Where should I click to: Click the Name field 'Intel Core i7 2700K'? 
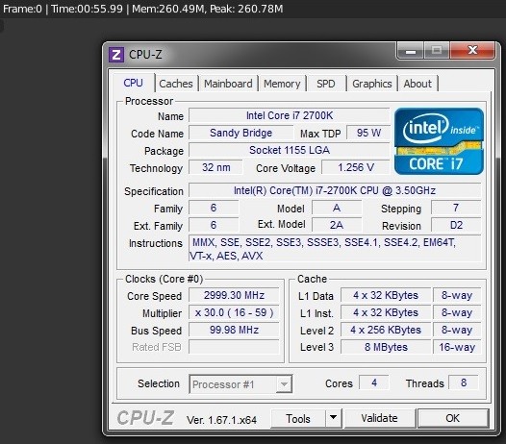[x=290, y=115]
